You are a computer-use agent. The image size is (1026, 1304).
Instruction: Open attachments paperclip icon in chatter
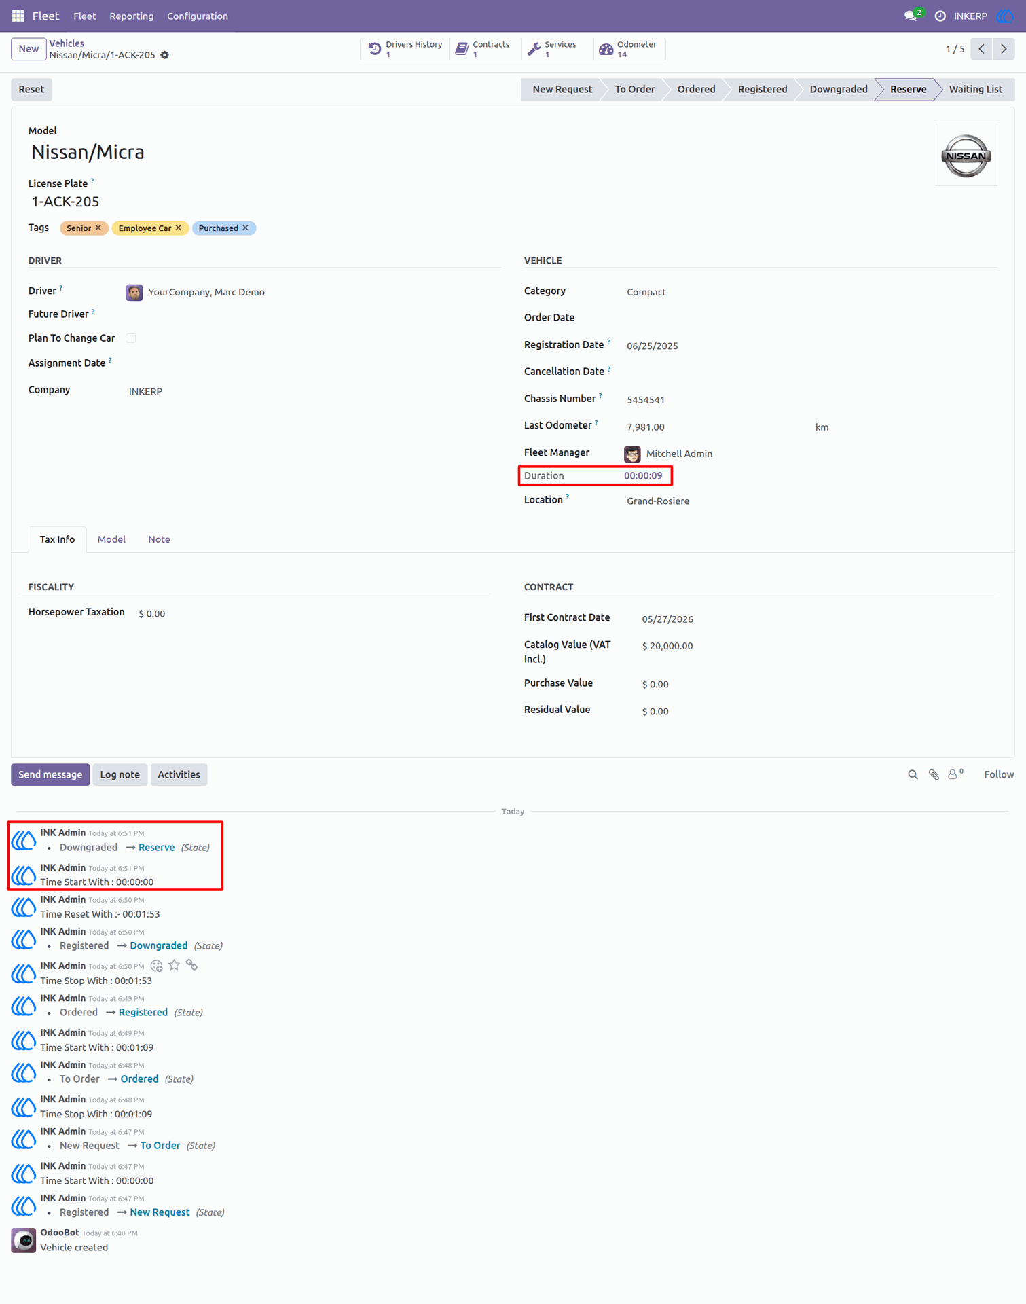coord(934,774)
